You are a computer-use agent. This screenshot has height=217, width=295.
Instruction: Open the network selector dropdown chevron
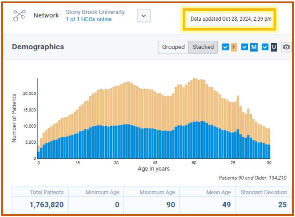point(144,16)
